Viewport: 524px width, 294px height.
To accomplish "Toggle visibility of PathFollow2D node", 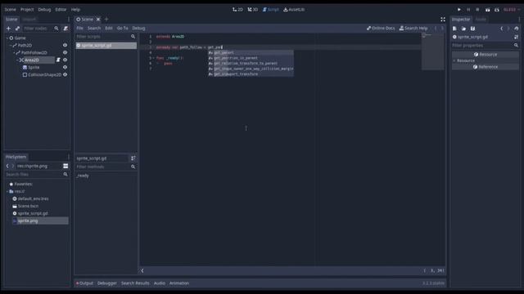I will click(65, 52).
